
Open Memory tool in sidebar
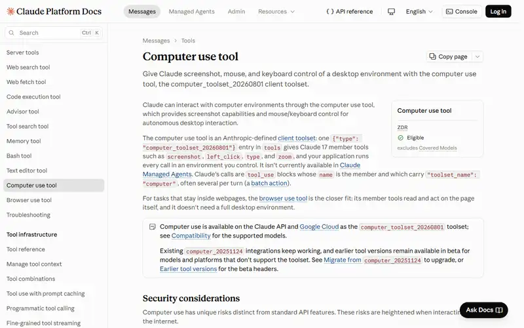[24, 141]
